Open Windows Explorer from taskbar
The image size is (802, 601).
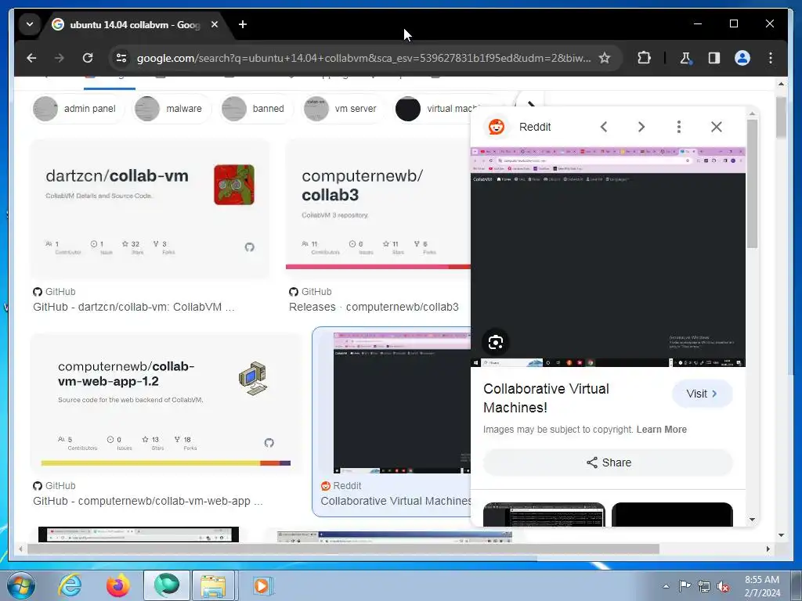point(213,585)
